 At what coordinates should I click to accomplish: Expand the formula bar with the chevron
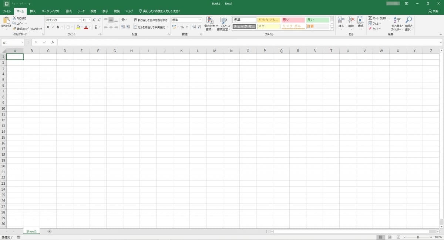(x=441, y=42)
